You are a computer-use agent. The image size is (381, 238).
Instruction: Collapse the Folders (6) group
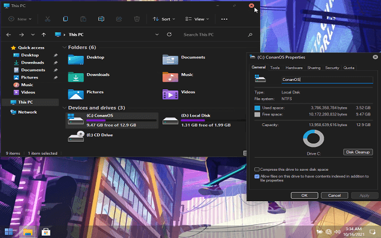click(64, 48)
